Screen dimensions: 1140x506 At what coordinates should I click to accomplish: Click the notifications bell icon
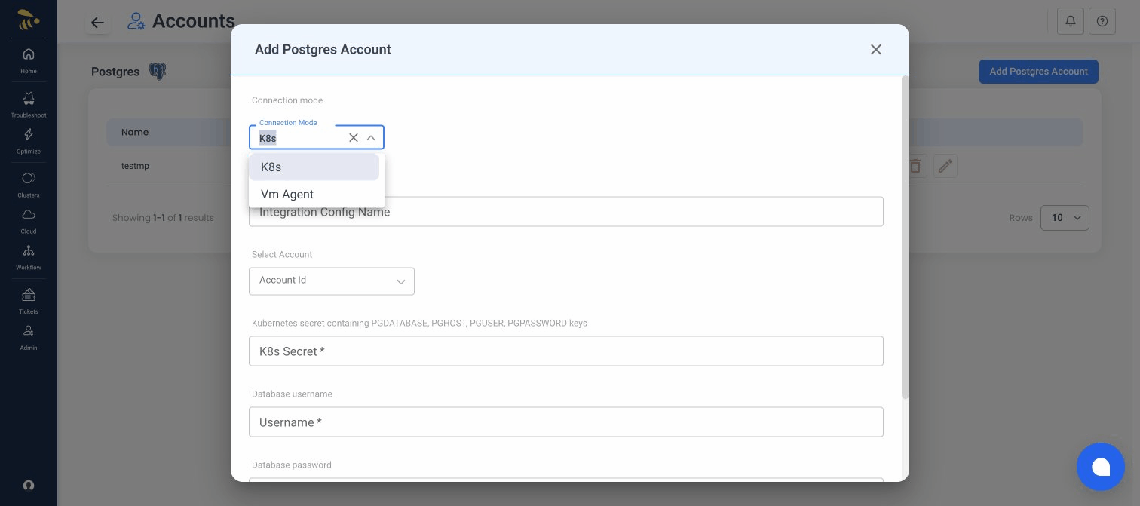click(1071, 21)
